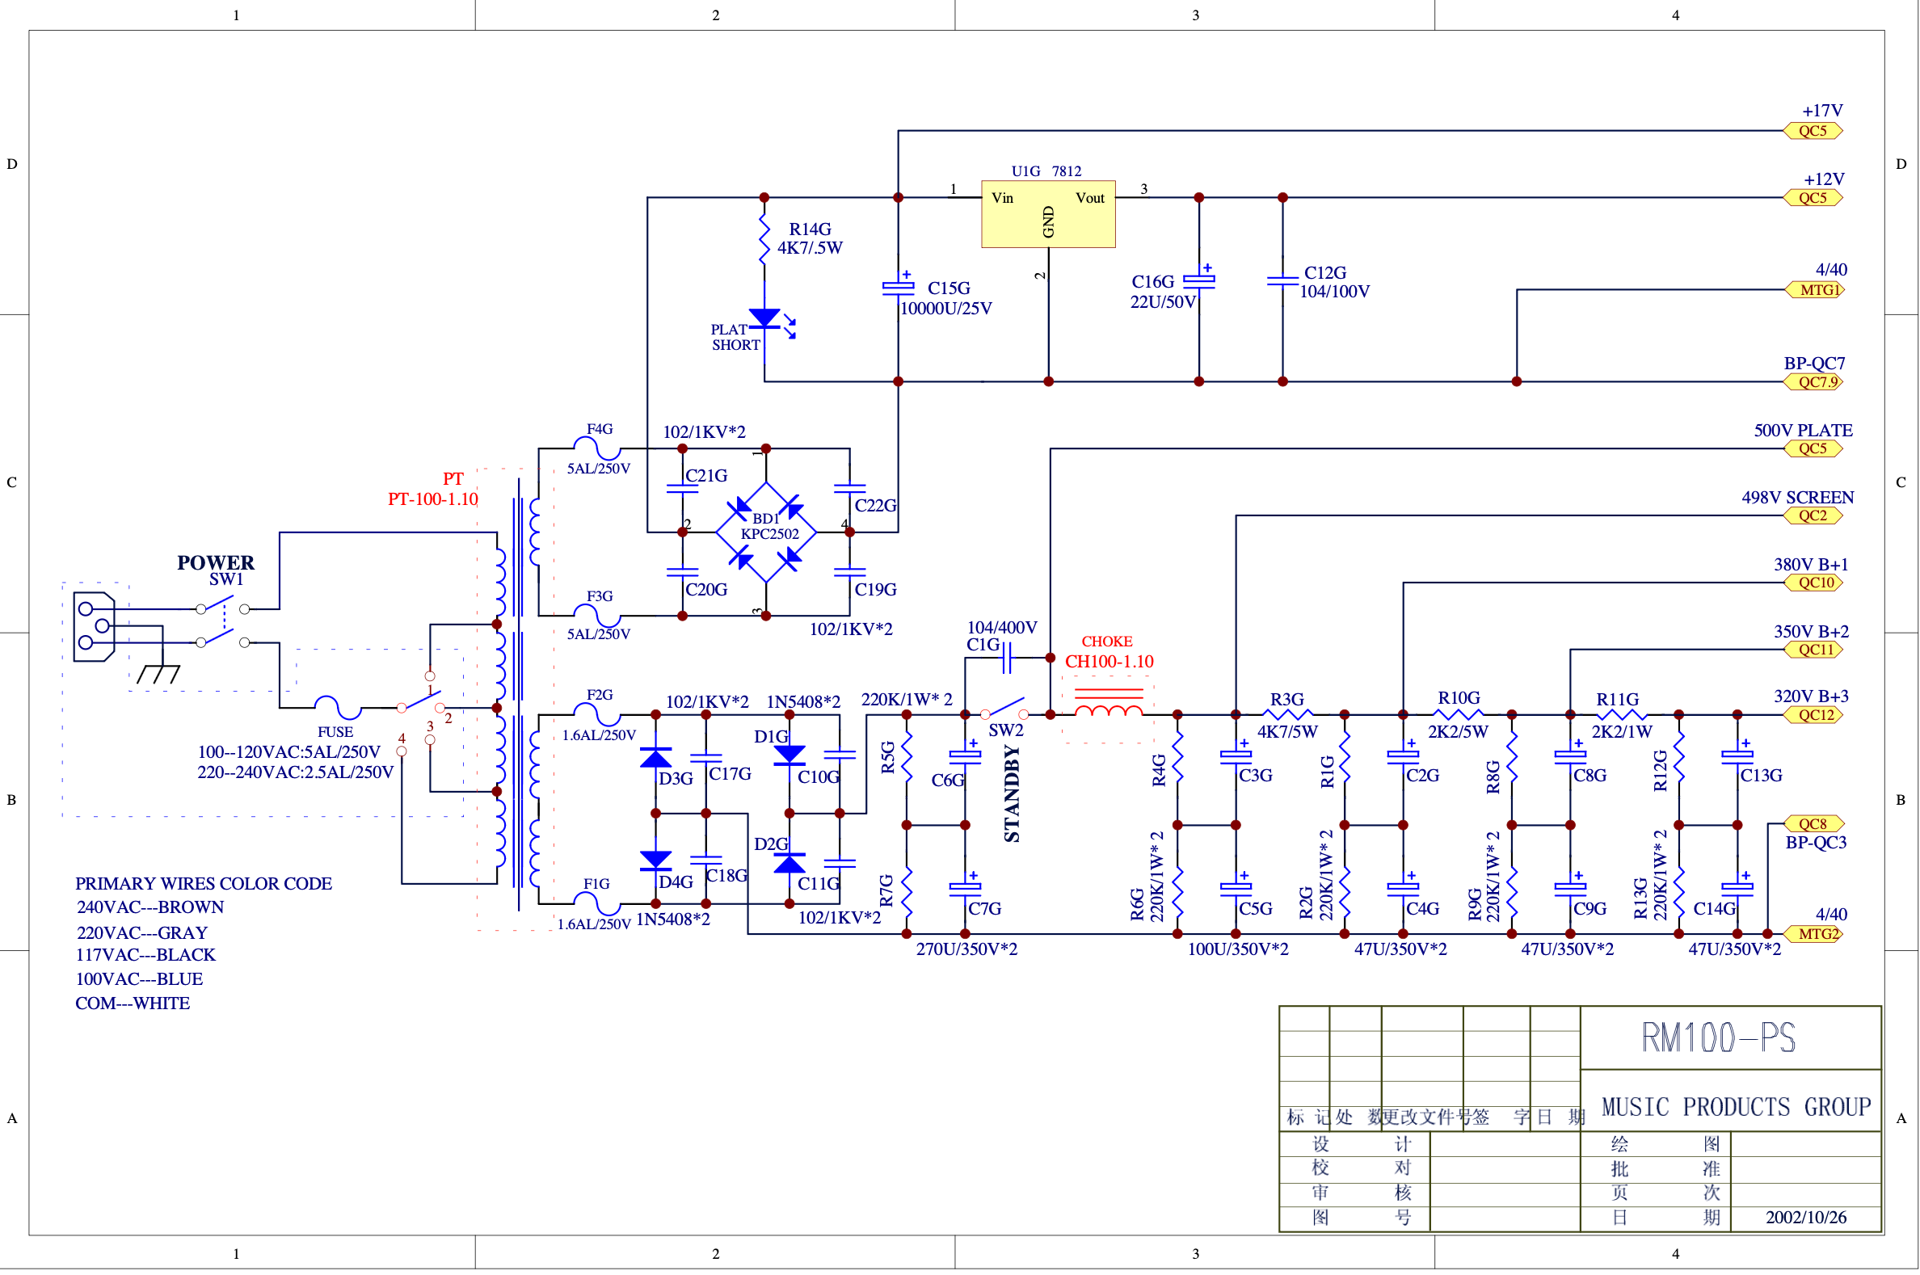Click the D3G diode symbol
The height and width of the screenshot is (1275, 1920).
[655, 758]
